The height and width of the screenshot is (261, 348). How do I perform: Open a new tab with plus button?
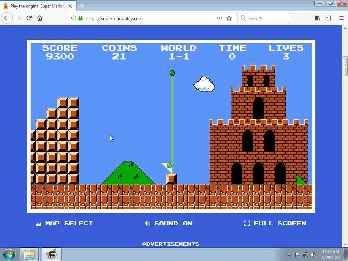point(82,5)
